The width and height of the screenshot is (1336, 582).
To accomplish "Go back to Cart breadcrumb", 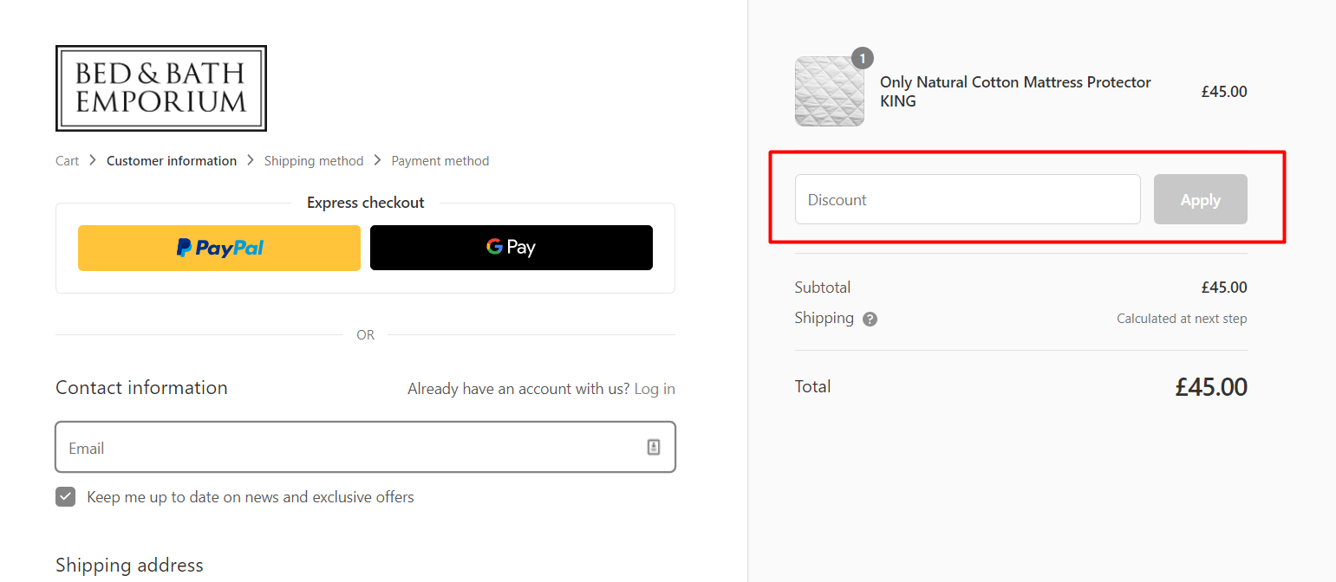I will [x=67, y=161].
